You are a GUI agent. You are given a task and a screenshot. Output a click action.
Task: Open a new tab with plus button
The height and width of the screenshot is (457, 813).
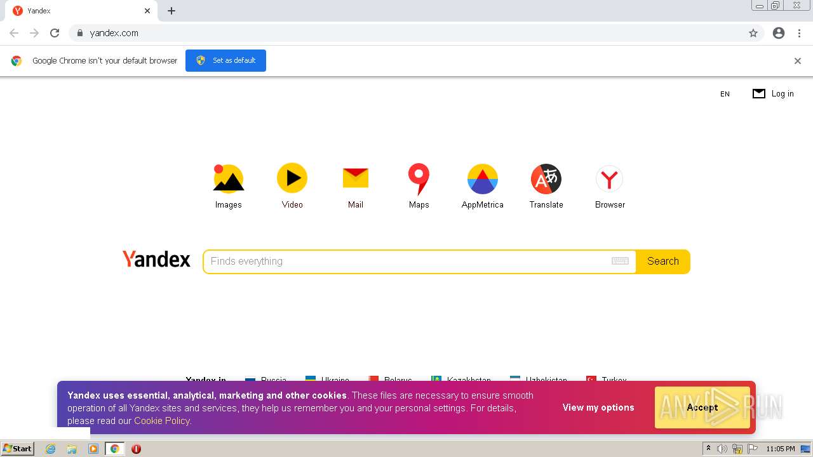click(171, 11)
